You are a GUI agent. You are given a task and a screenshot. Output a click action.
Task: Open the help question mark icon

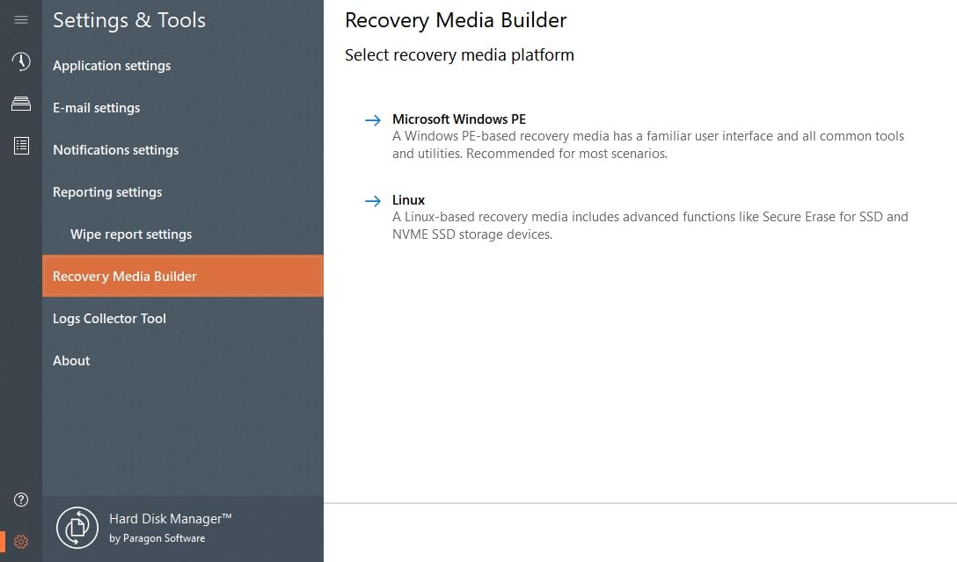click(x=21, y=500)
